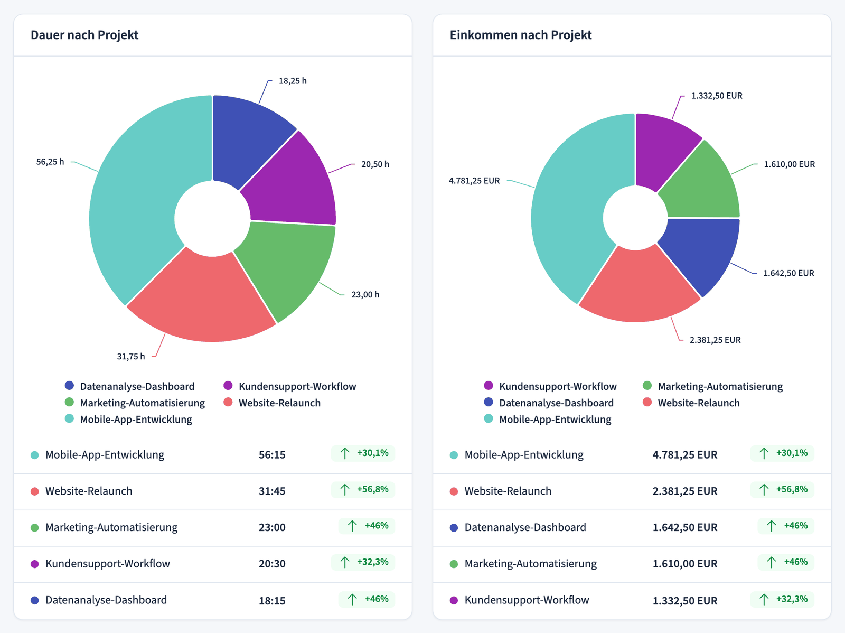Click the +30,1% badge beside 56:15
The height and width of the screenshot is (633, 845).
click(x=363, y=453)
